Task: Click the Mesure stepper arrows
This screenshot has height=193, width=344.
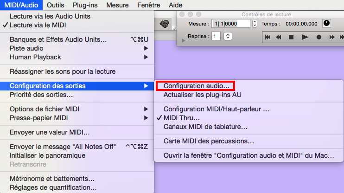Action: coord(254,23)
